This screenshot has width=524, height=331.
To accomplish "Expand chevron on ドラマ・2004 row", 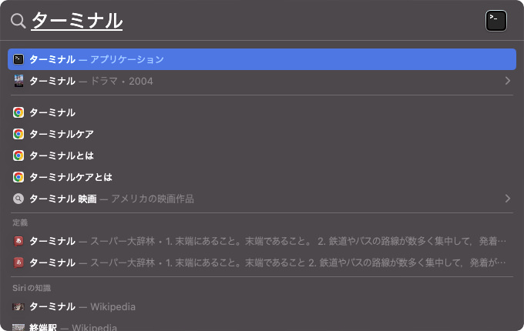I will 508,81.
